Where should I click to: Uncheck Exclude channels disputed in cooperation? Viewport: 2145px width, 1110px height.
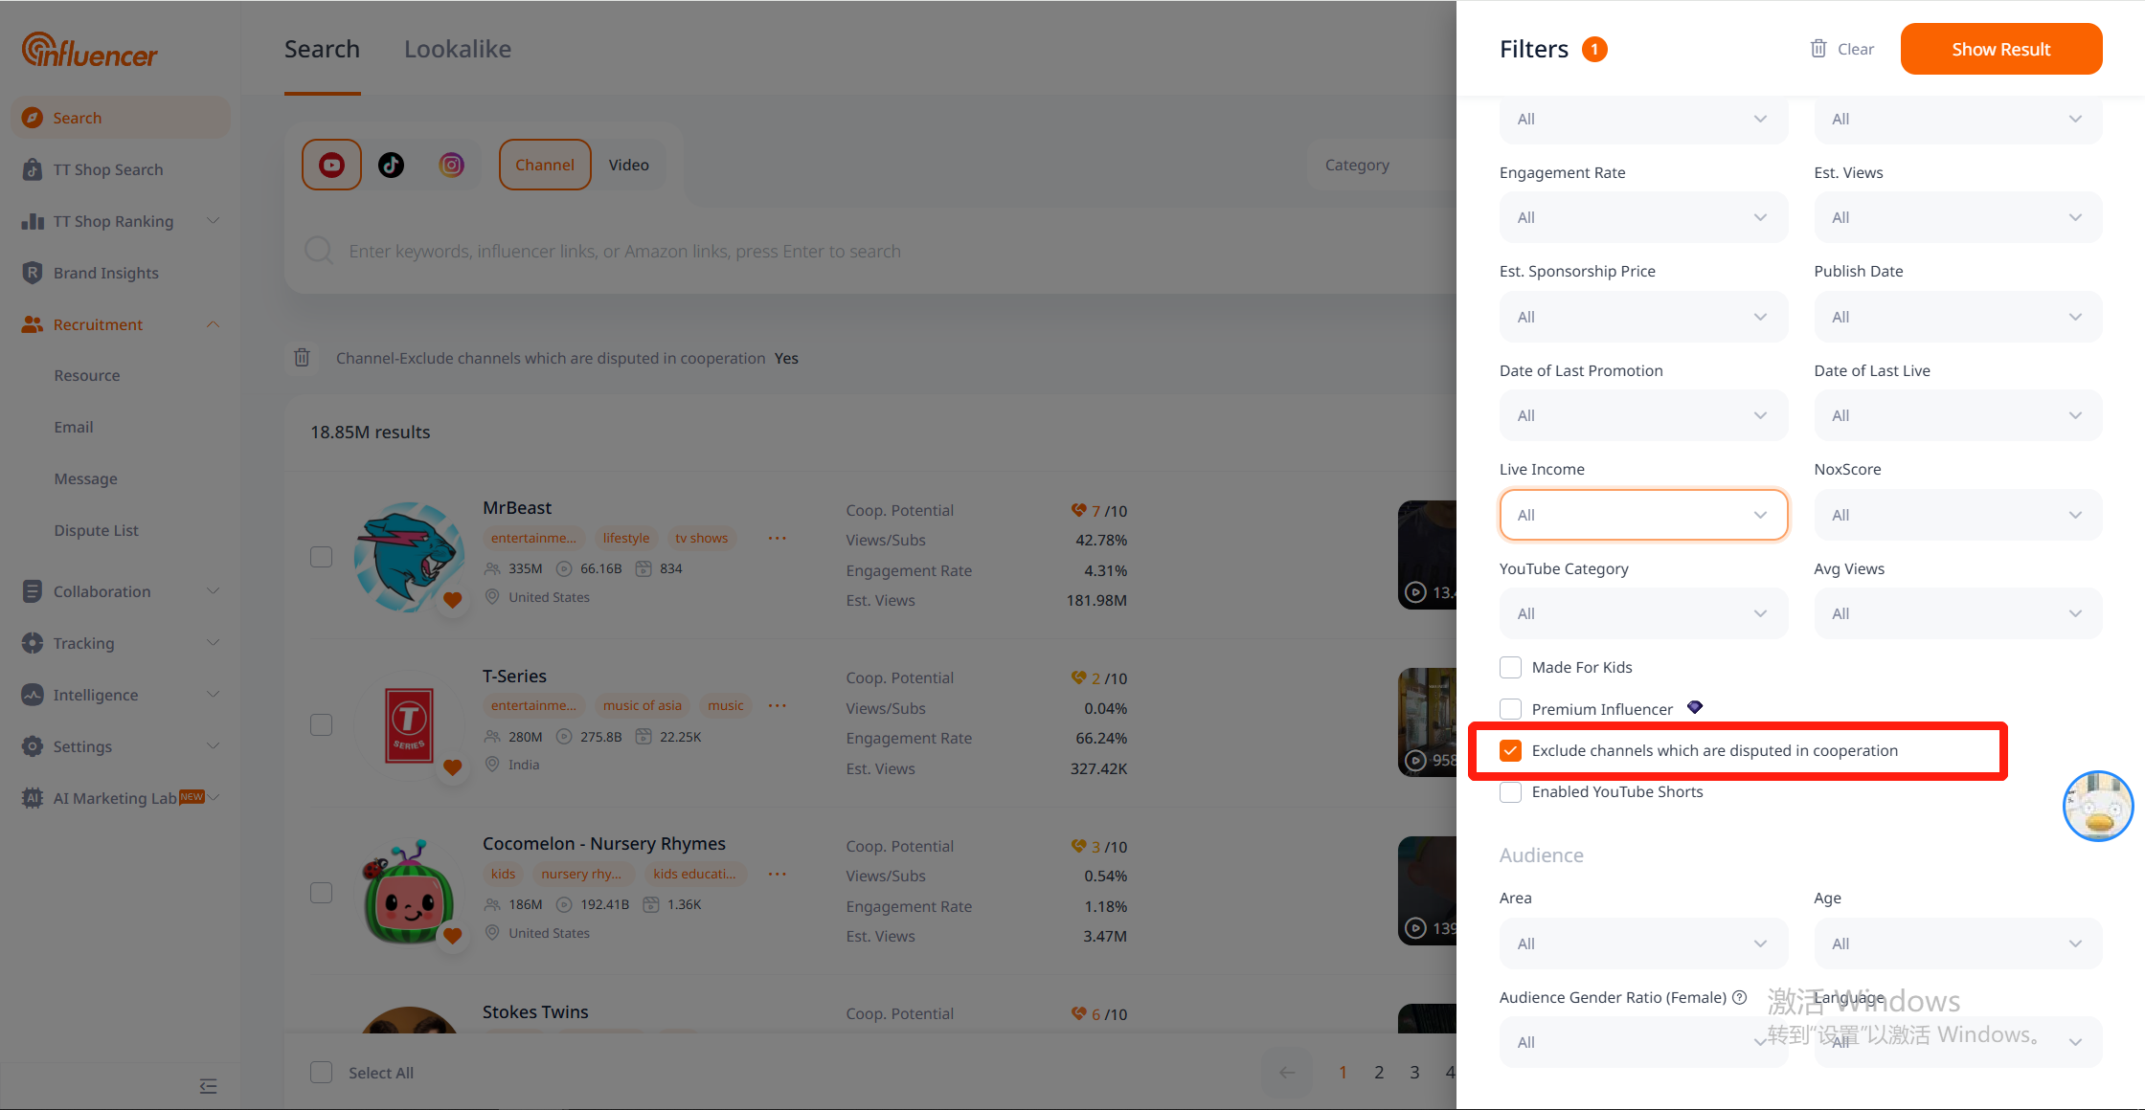[1510, 750]
